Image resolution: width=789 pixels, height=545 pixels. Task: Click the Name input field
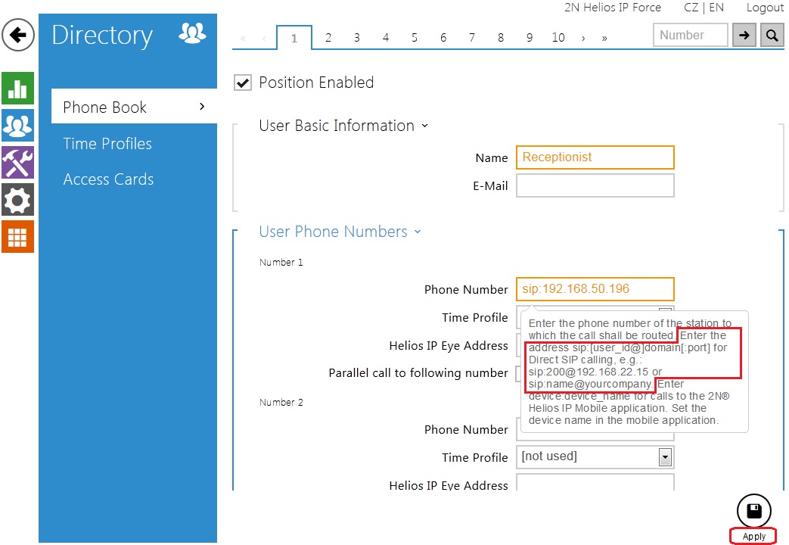pos(595,157)
